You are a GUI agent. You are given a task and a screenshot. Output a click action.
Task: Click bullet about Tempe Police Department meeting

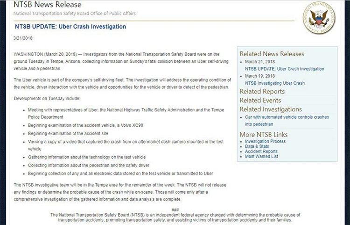(x=126, y=113)
